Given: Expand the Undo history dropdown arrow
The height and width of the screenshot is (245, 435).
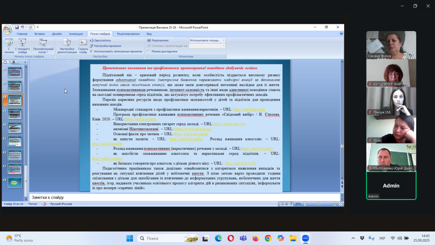Looking at the screenshot, I should click(x=26, y=27).
